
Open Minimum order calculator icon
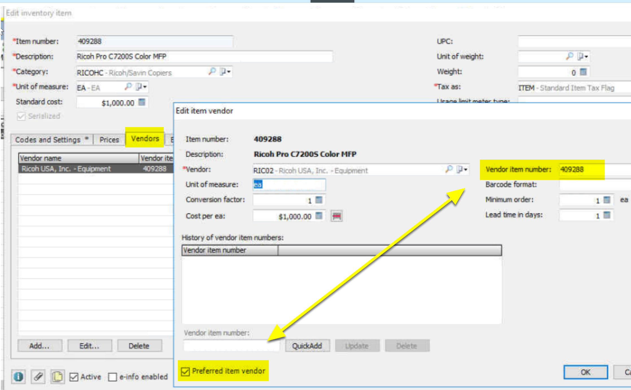(x=607, y=200)
